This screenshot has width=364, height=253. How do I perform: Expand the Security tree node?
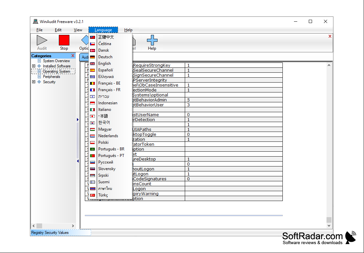click(34, 82)
